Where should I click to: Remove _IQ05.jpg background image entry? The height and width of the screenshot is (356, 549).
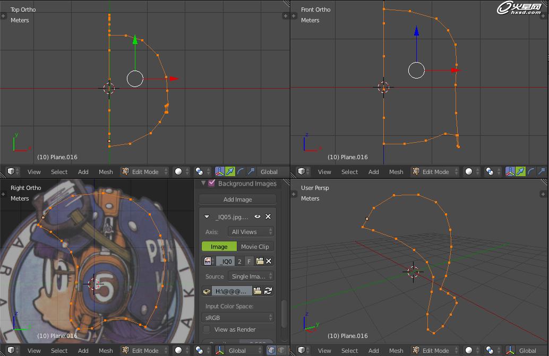(268, 216)
